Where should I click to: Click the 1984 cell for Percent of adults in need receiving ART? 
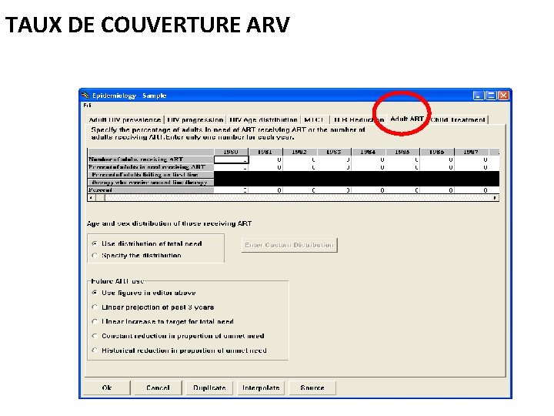pyautogui.click(x=369, y=167)
